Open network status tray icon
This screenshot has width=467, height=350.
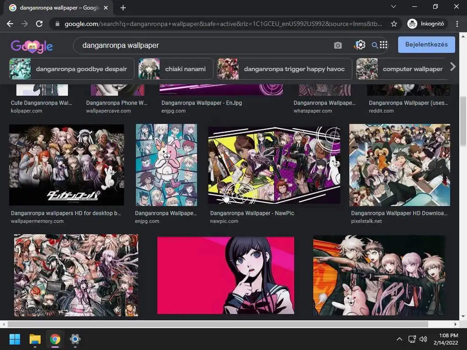(412, 339)
